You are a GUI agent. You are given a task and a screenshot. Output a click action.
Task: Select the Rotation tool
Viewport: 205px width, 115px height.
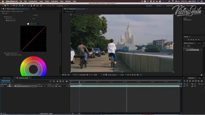click(x=11, y=6)
